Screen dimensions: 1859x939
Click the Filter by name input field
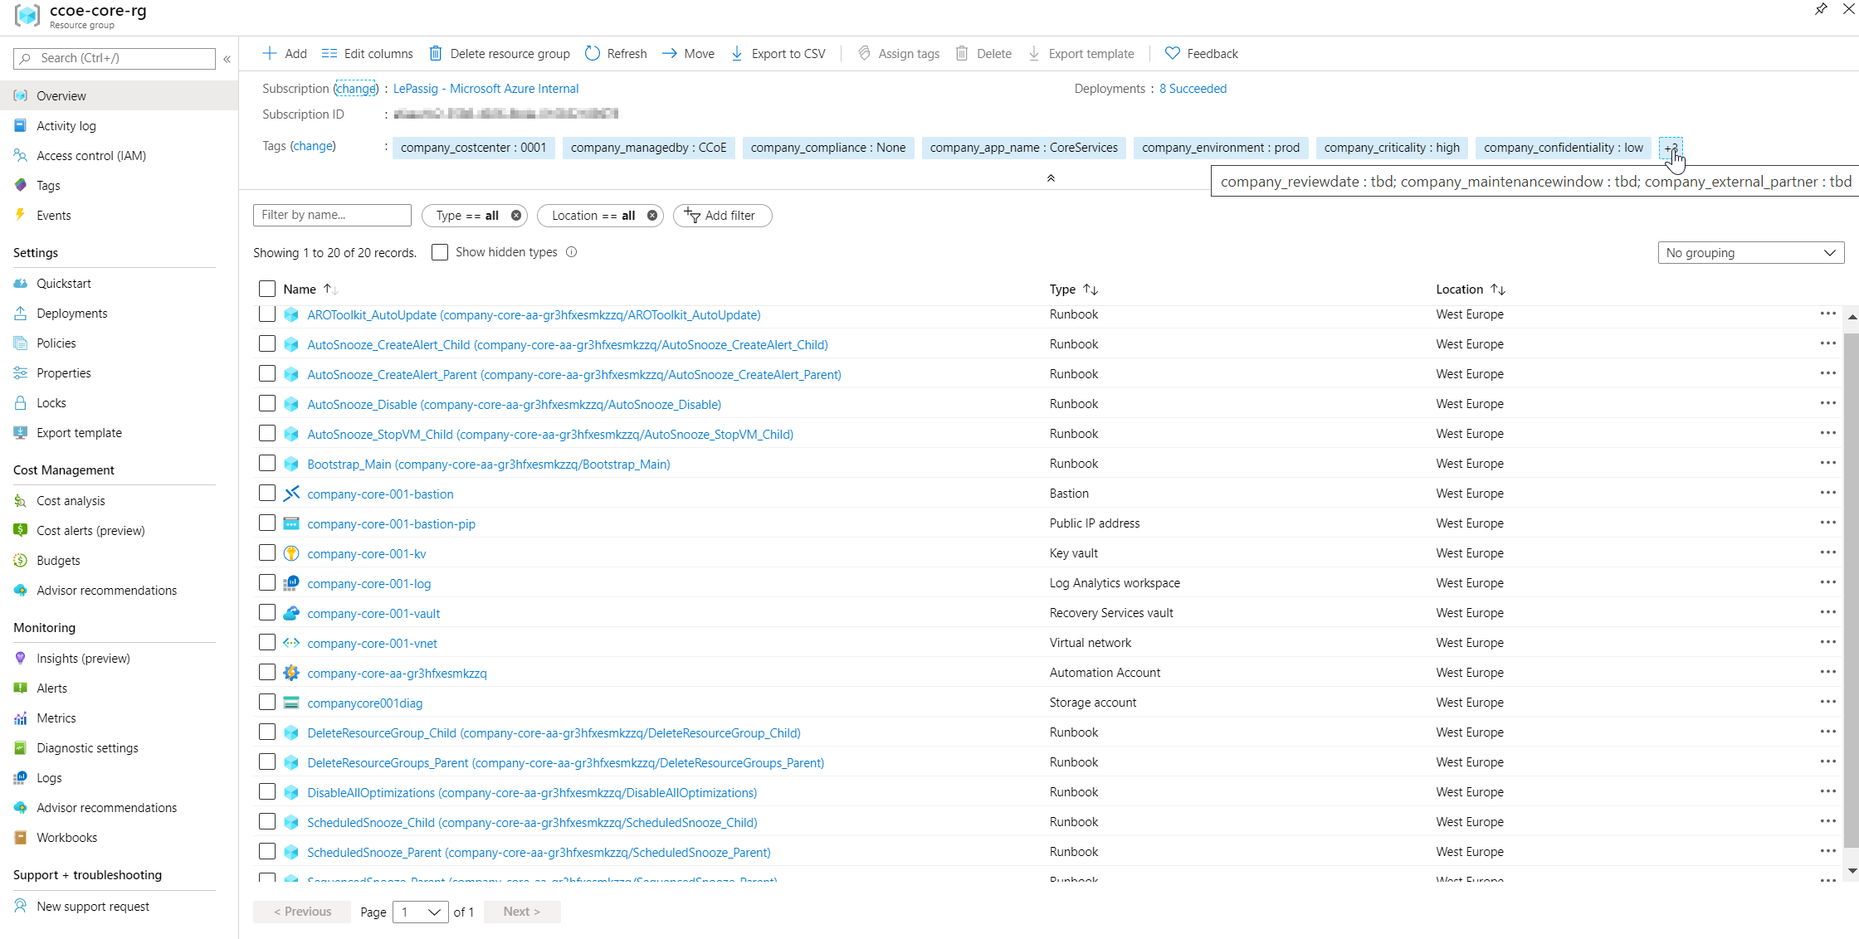point(332,215)
